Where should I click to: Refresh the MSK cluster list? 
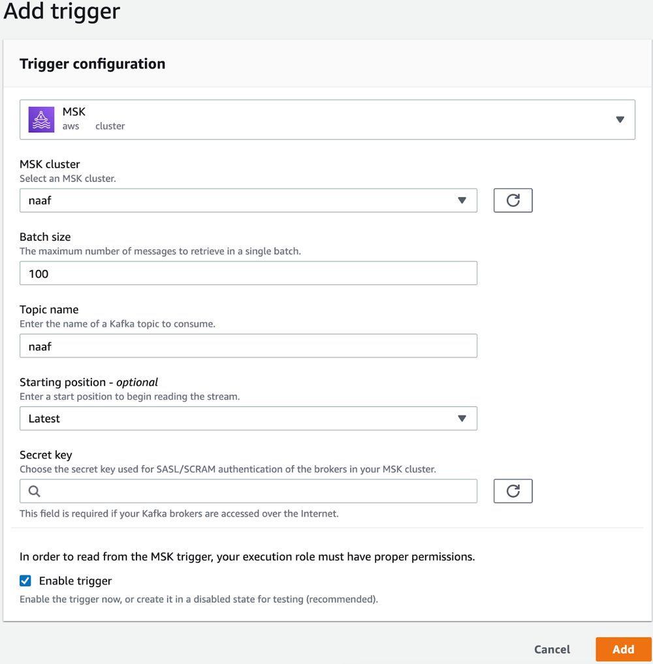[513, 200]
